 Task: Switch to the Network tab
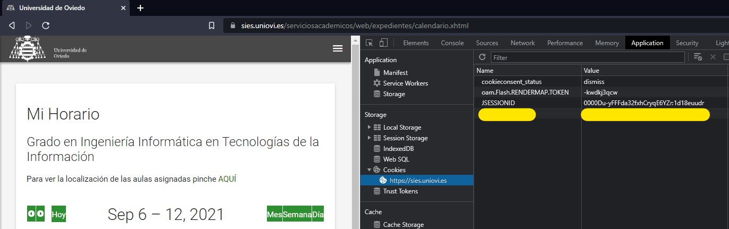coord(522,43)
